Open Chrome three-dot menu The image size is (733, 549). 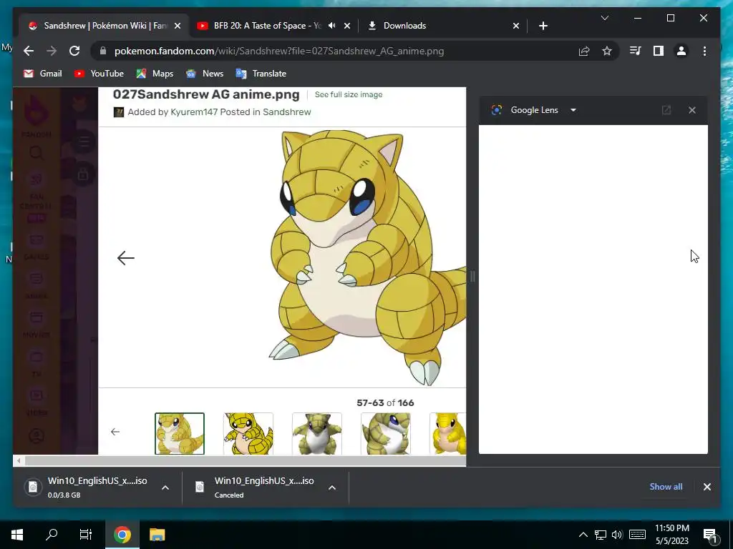pyautogui.click(x=704, y=51)
